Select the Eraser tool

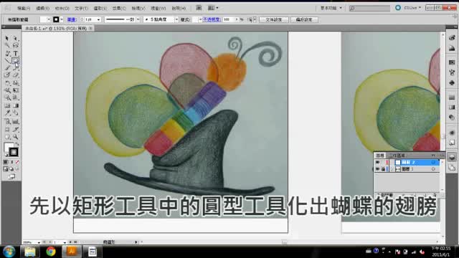[x=16, y=75]
